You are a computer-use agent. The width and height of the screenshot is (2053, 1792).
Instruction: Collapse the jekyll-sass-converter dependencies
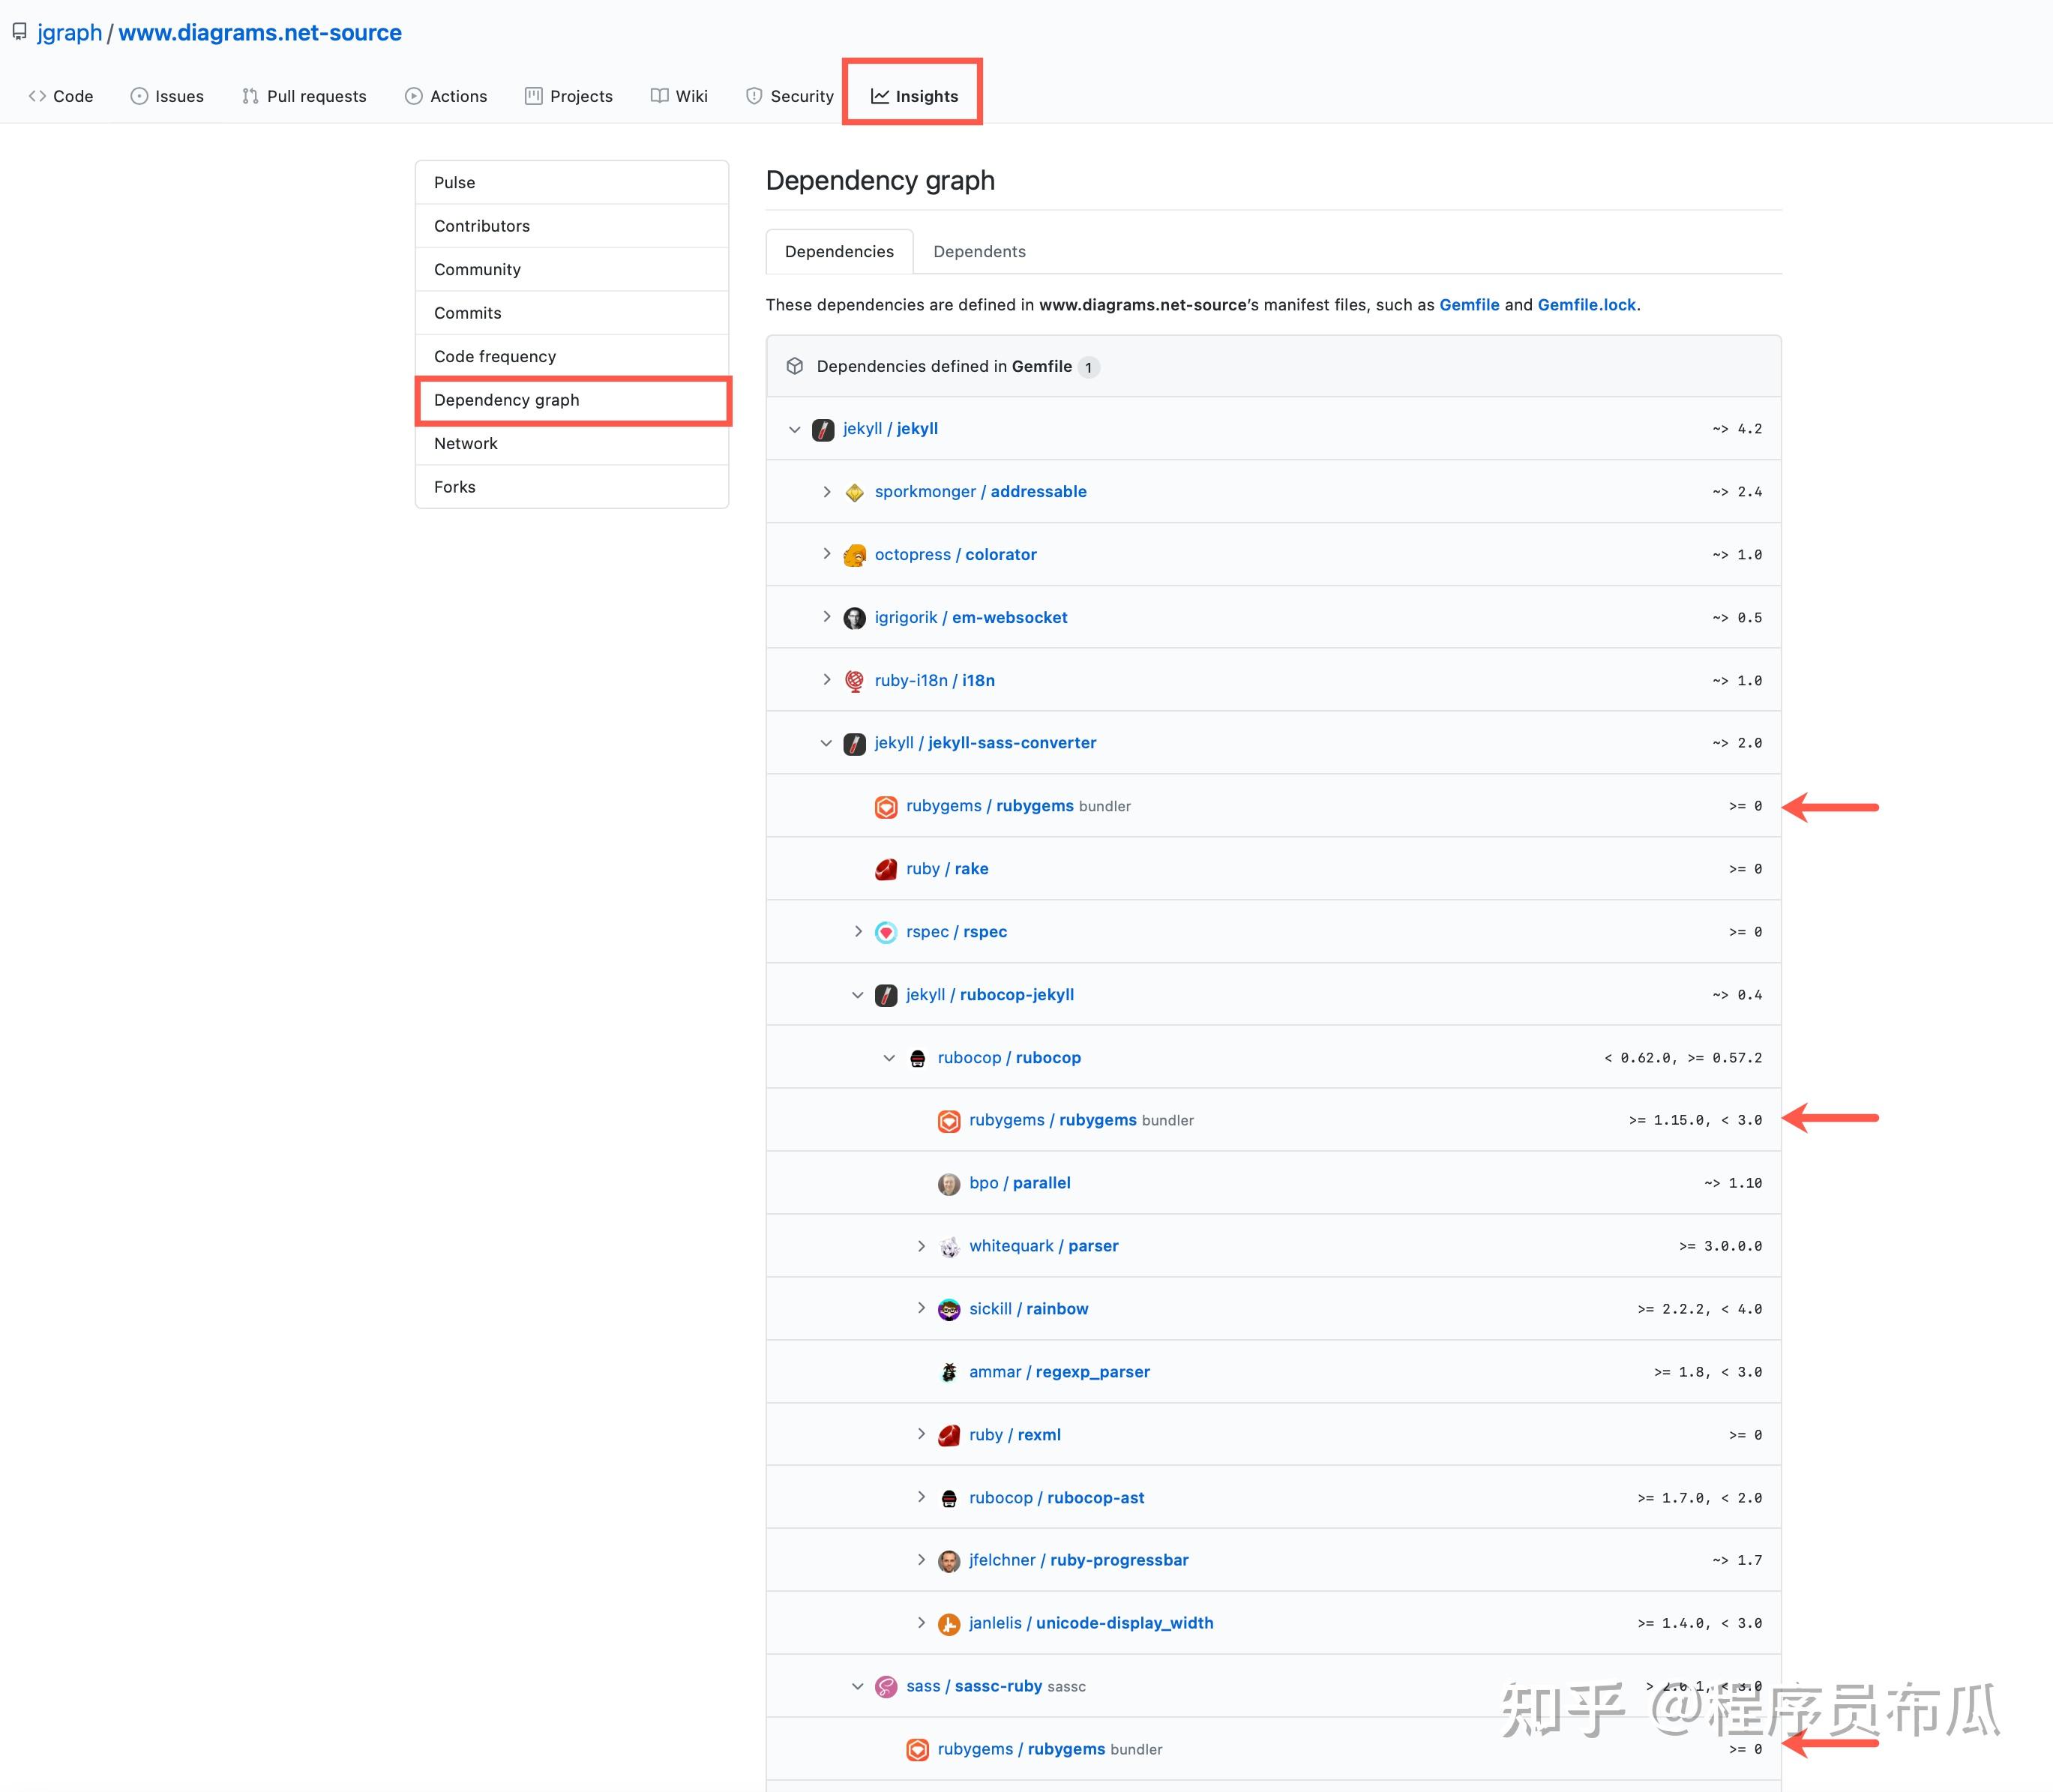(x=826, y=743)
